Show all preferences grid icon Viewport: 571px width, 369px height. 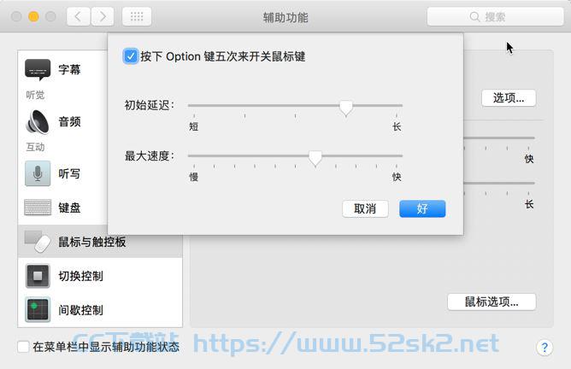point(137,16)
